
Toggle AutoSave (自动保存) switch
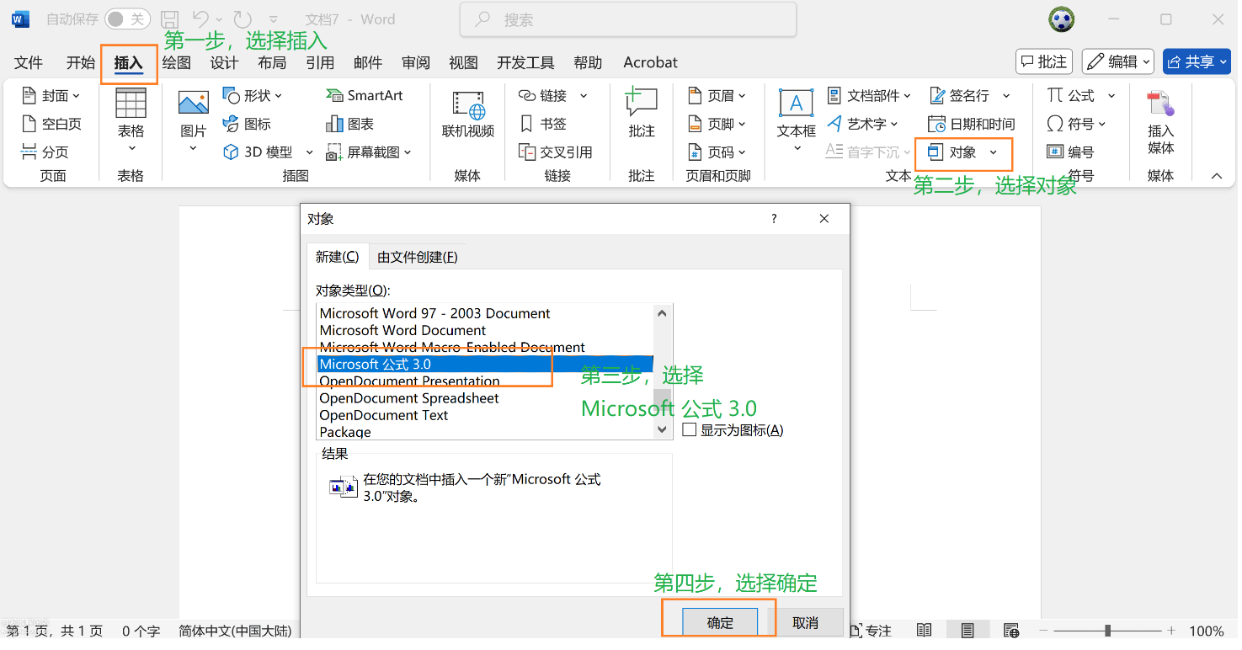127,19
